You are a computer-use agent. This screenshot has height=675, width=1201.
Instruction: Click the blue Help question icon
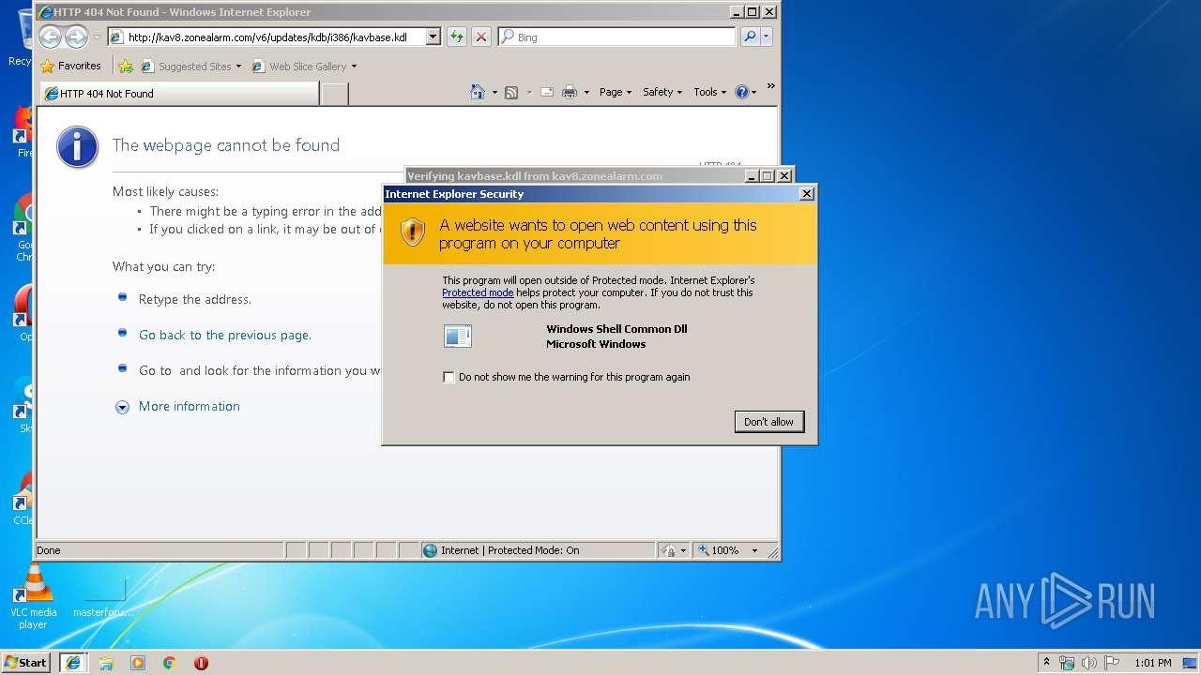(x=742, y=92)
